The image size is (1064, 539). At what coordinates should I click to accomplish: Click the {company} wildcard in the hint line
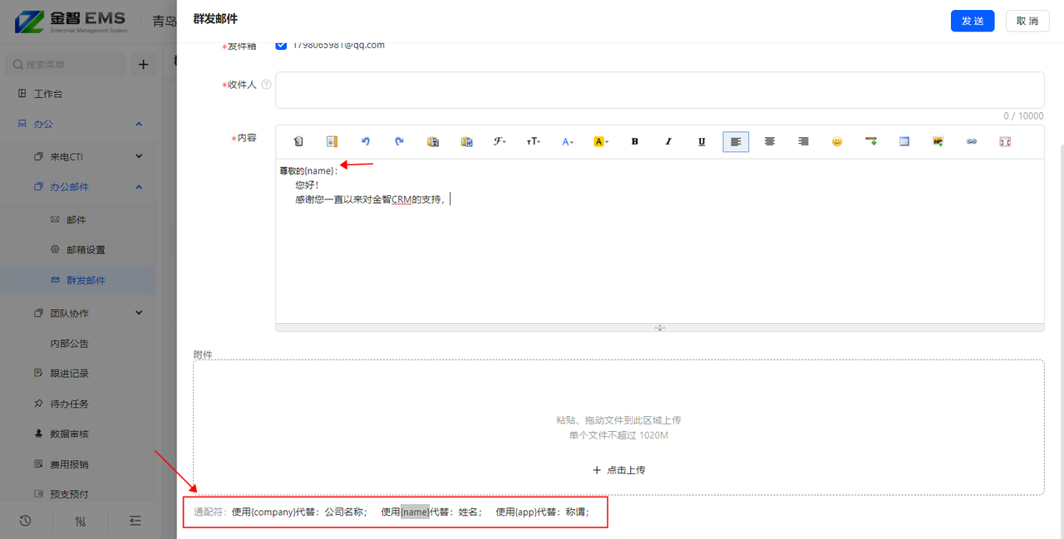point(273,512)
